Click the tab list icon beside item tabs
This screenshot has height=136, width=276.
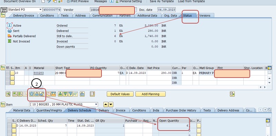tap(269, 110)
